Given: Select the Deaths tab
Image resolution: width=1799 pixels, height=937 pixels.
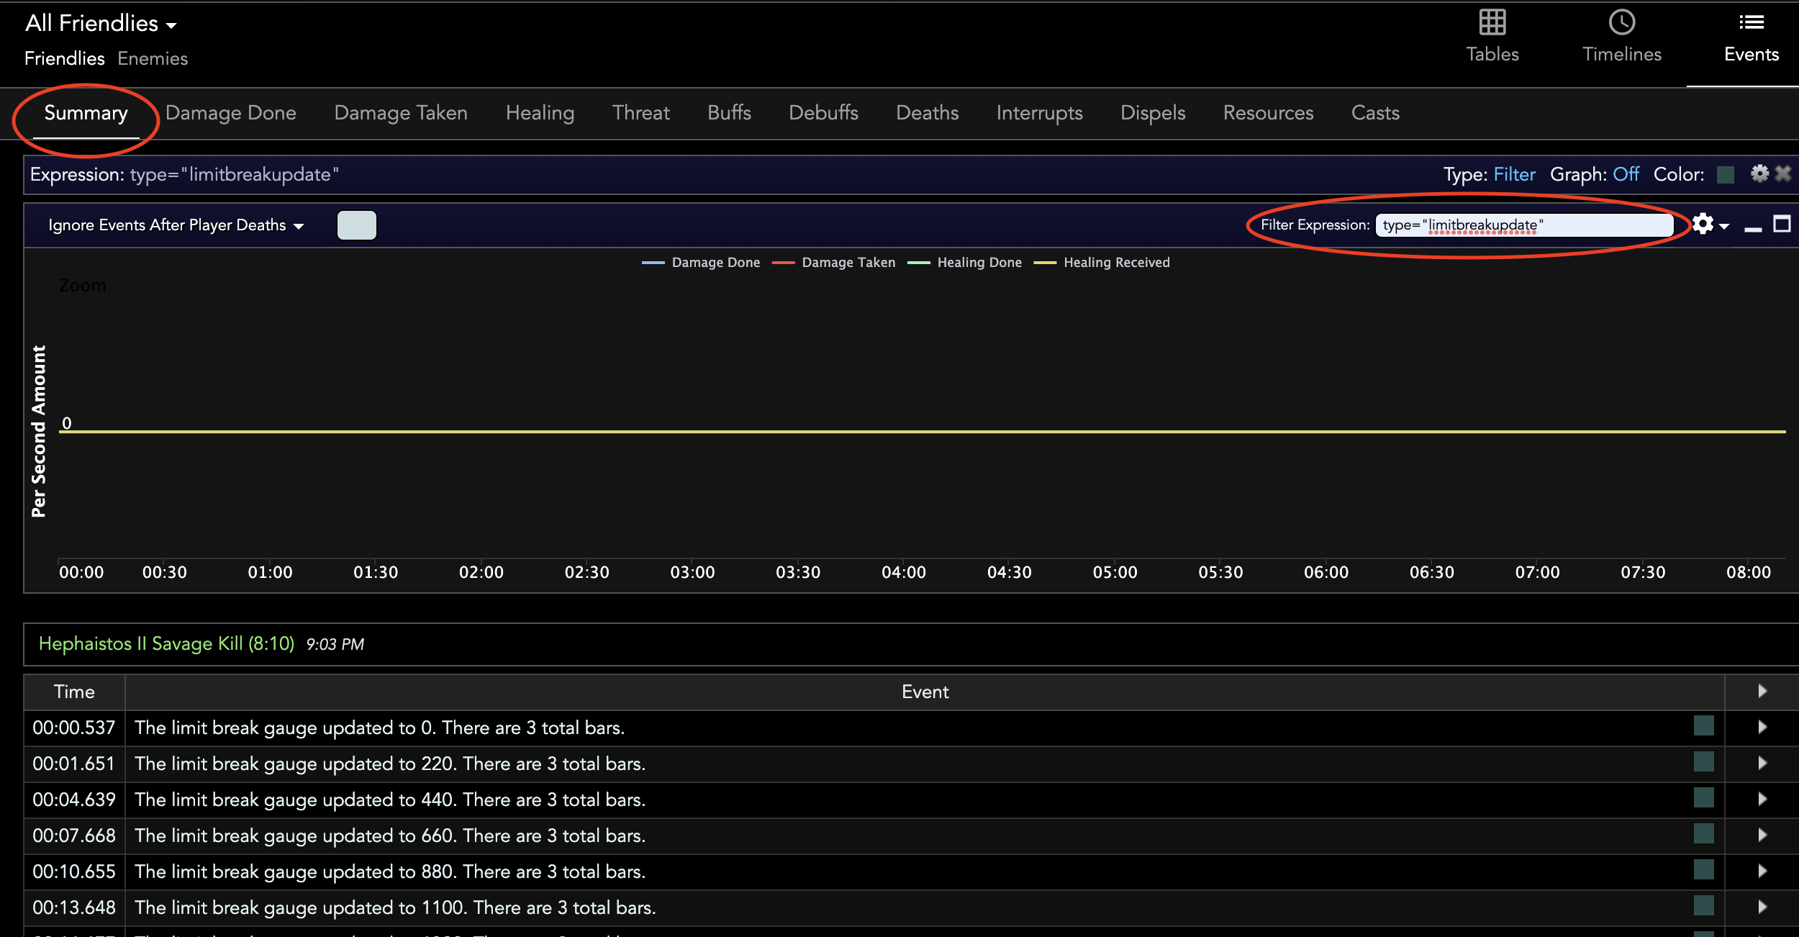Looking at the screenshot, I should [927, 112].
